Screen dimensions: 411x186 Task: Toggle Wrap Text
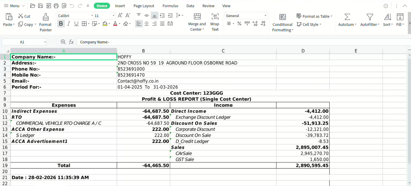[215, 22]
